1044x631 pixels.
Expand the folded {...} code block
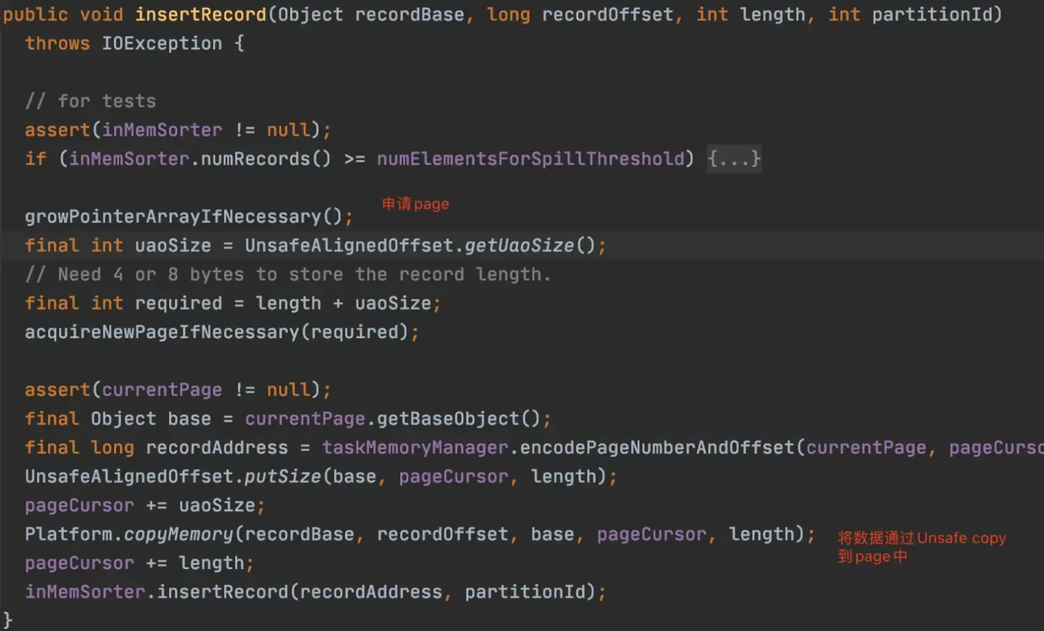[x=734, y=159]
